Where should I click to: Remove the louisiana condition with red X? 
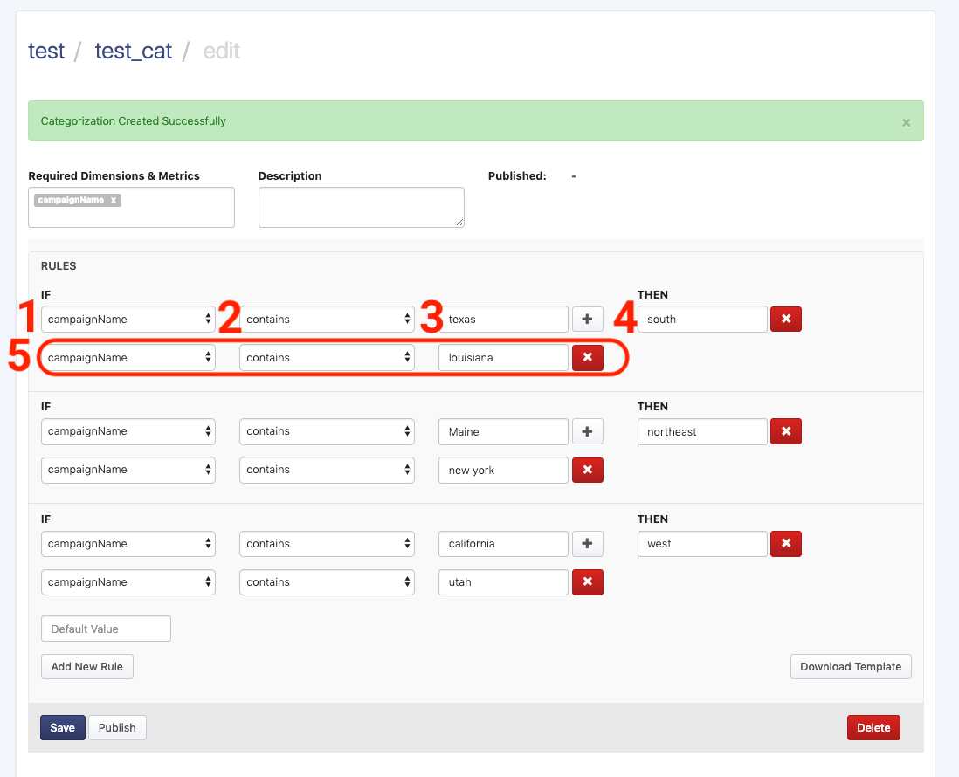[587, 358]
